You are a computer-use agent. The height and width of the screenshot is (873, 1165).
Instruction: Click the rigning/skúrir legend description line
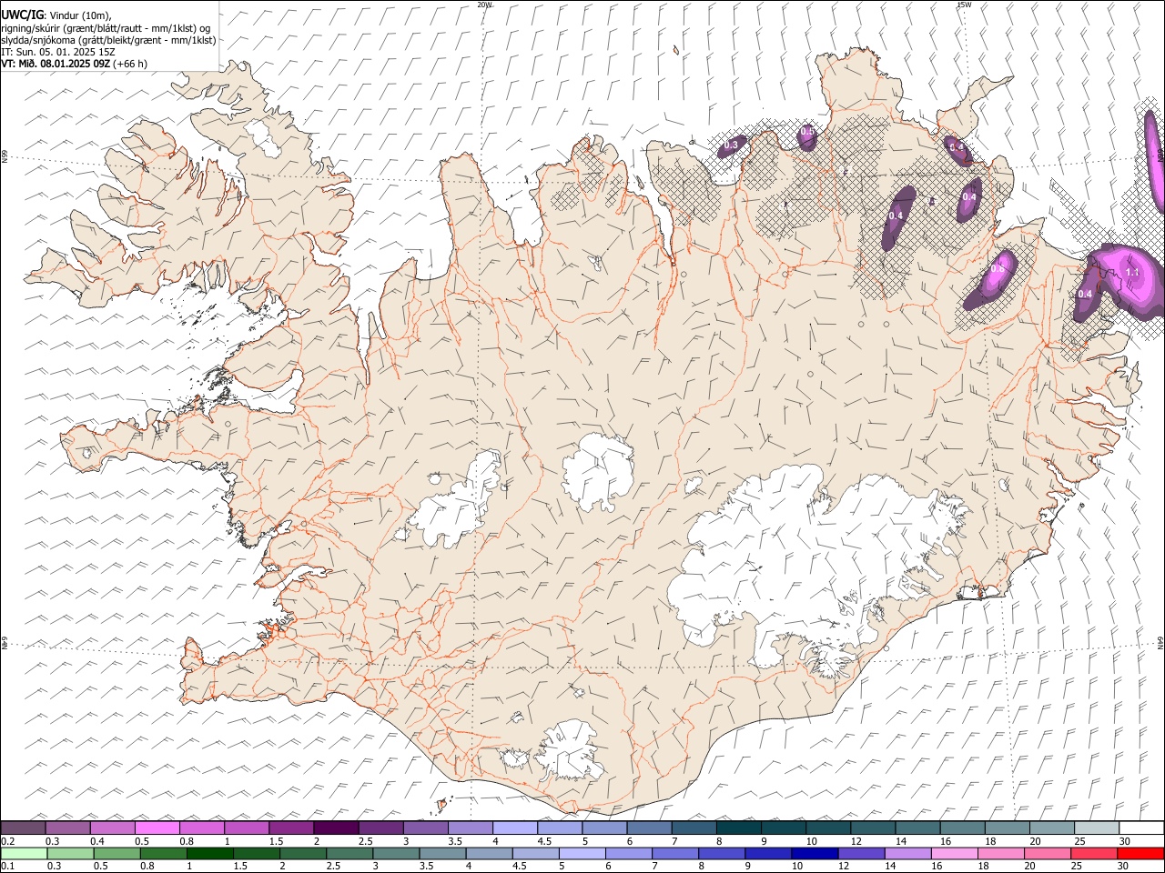[x=106, y=28]
